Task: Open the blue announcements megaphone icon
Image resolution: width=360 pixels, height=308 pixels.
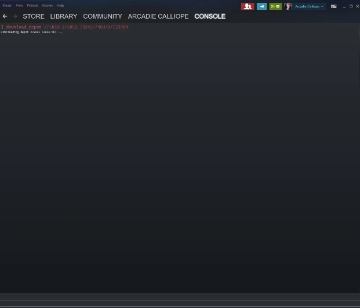Action: [x=261, y=6]
